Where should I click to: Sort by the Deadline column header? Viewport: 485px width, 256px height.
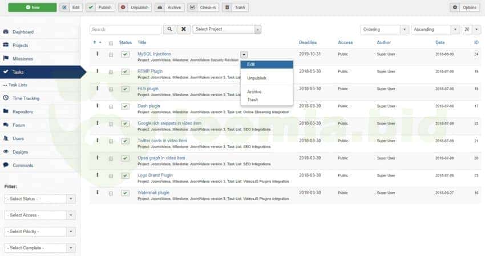[308, 42]
